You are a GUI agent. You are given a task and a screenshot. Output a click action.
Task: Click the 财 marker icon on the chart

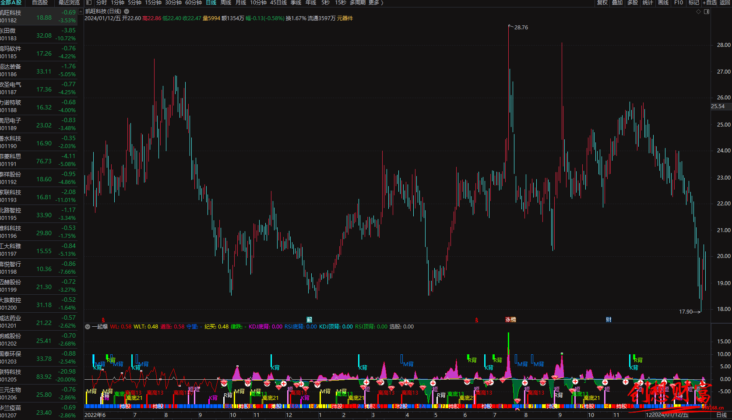(609, 320)
